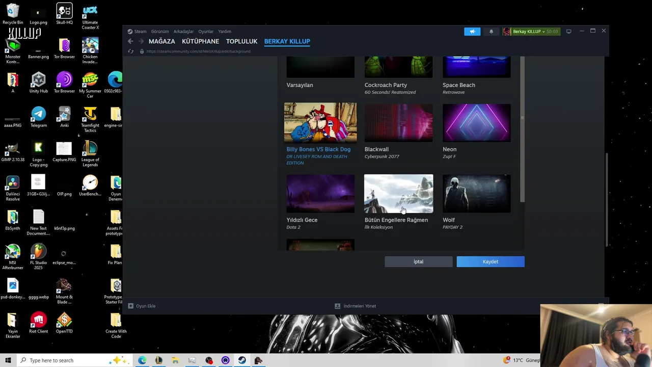
Task: Choose the Billy Bones VS Black Dog thumbnail
Action: (x=320, y=122)
